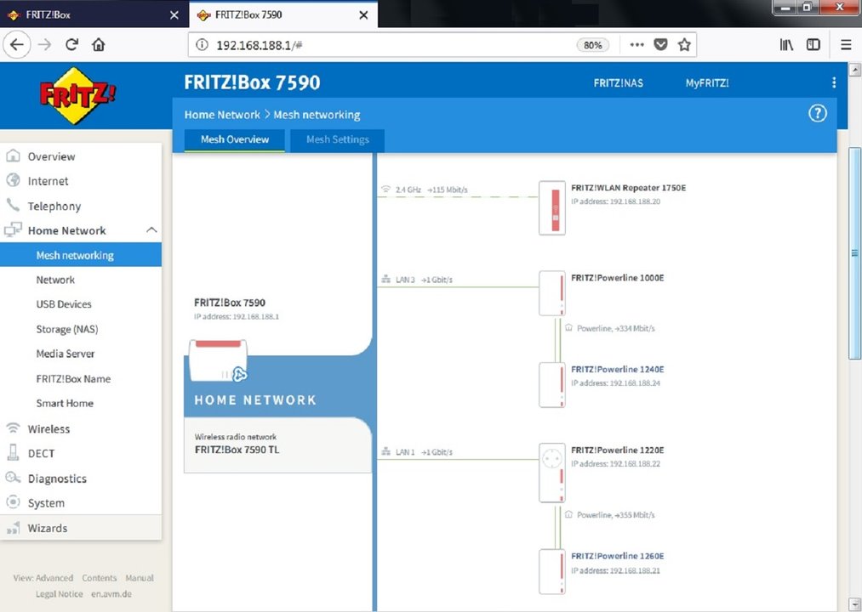862x612 pixels.
Task: Select the FRITZ!Powerline 1240E device icon
Action: 552,385
